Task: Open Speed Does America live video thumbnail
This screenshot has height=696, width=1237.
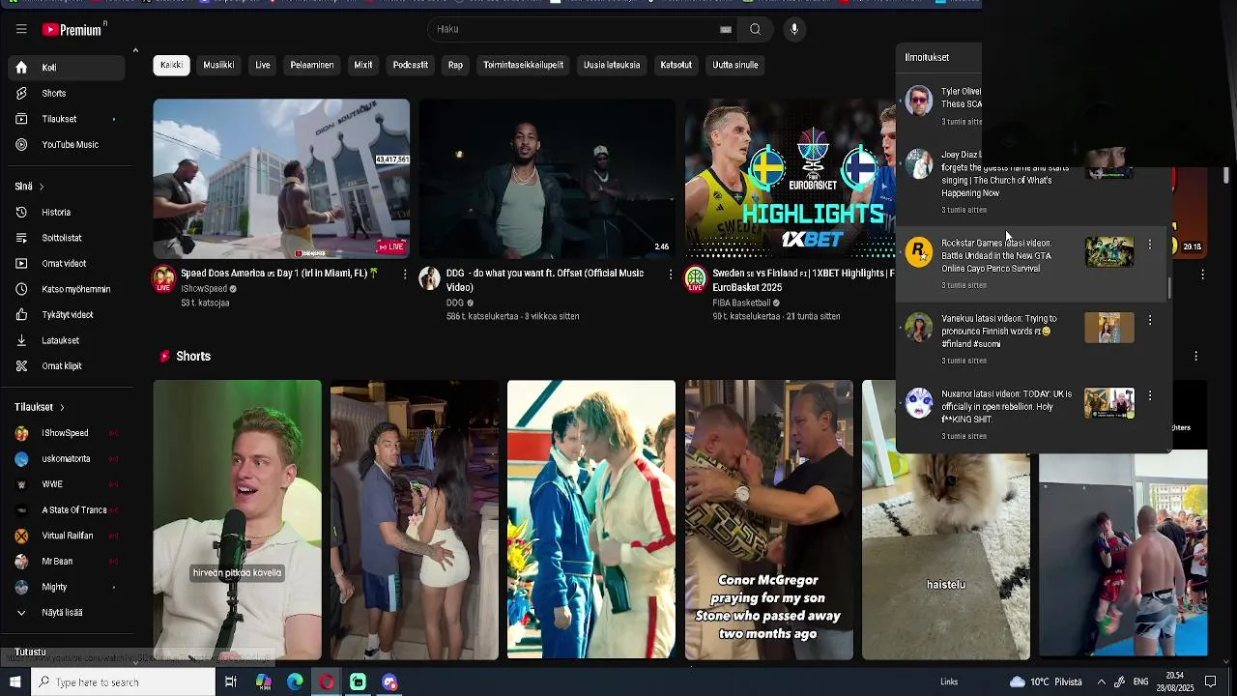Action: tap(281, 179)
